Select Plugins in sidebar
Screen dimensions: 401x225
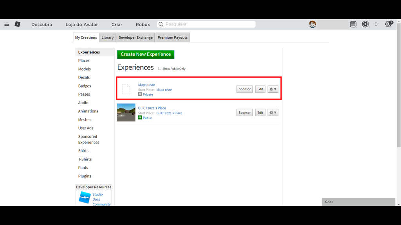tap(85, 176)
